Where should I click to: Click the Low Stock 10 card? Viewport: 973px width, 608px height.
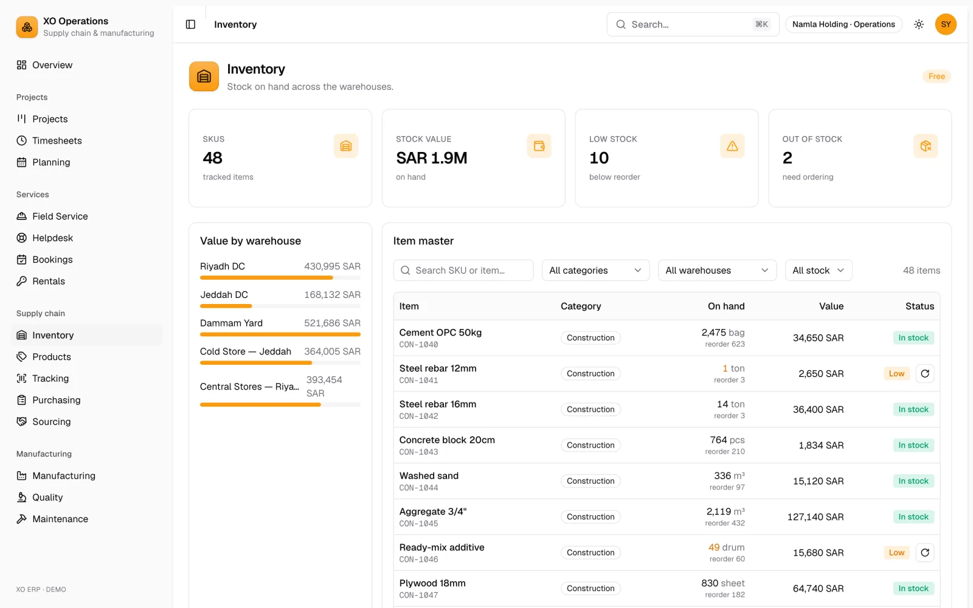pyautogui.click(x=667, y=158)
